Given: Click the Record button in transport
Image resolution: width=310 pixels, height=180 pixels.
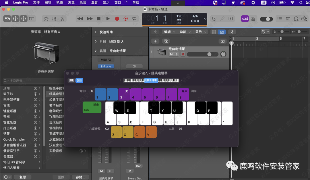Looking at the screenshot, I should pos(117,19).
